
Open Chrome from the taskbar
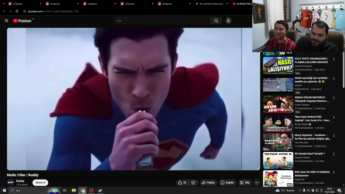[83, 190]
